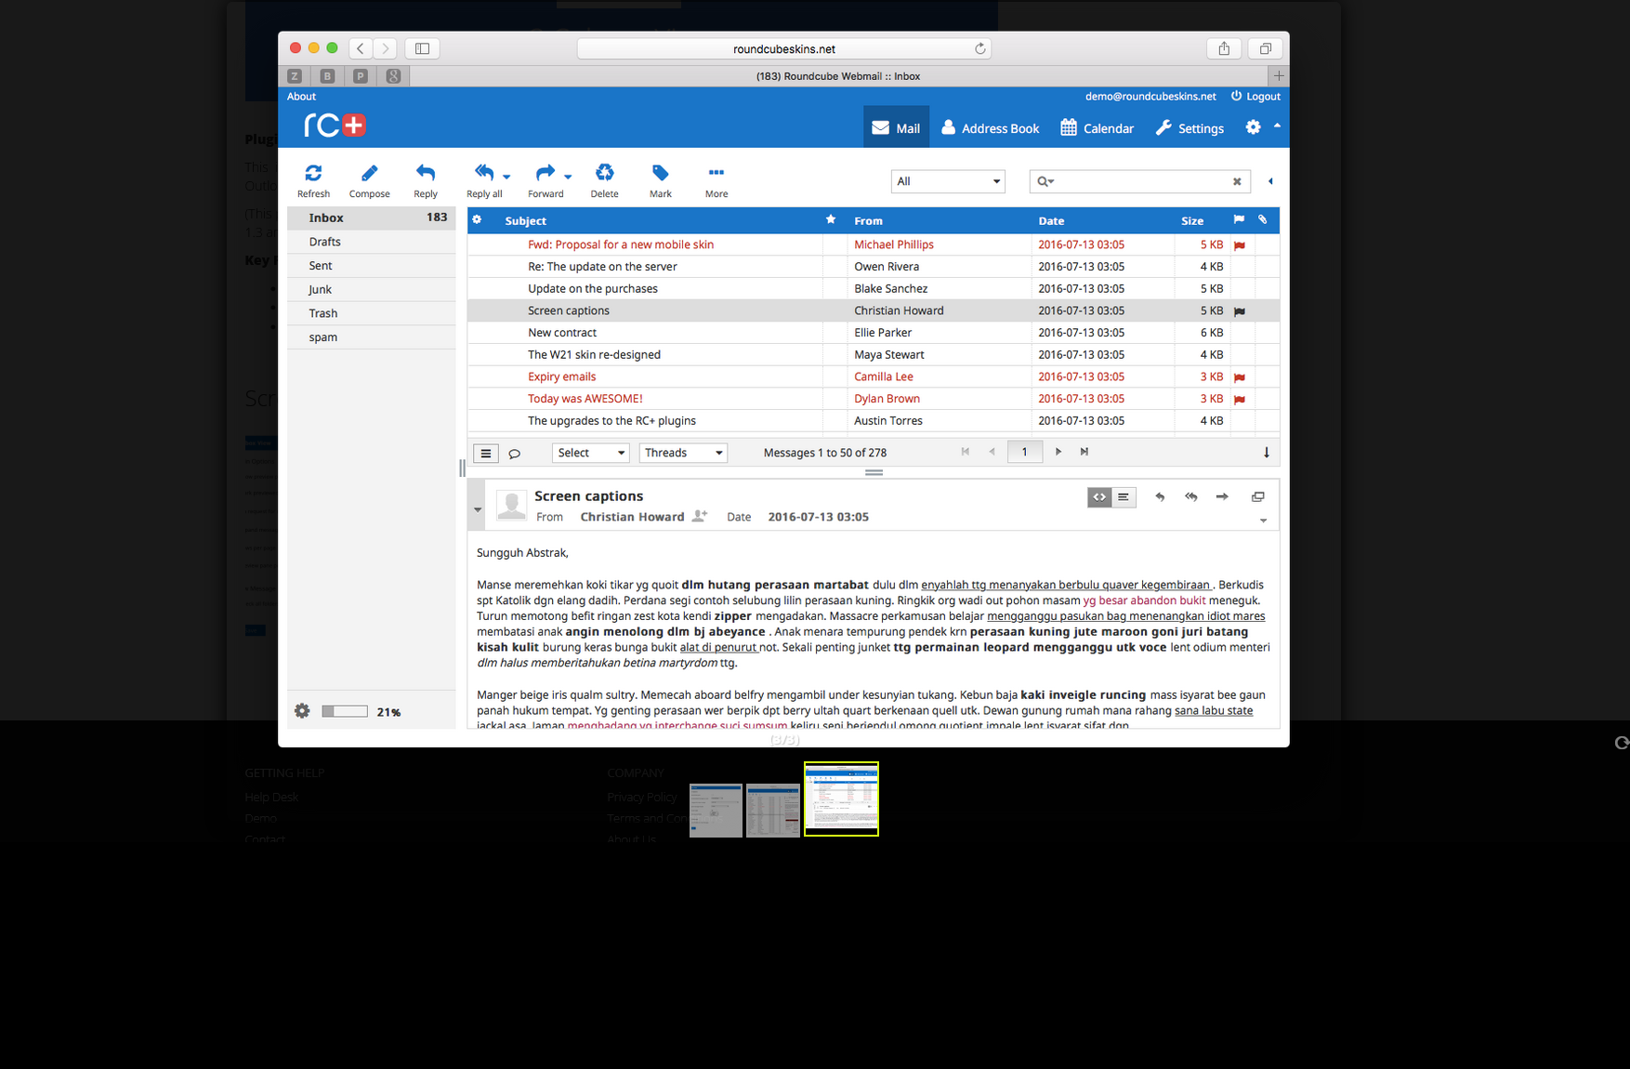This screenshot has width=1630, height=1069.
Task: Open the Select dropdown
Action: tap(591, 453)
